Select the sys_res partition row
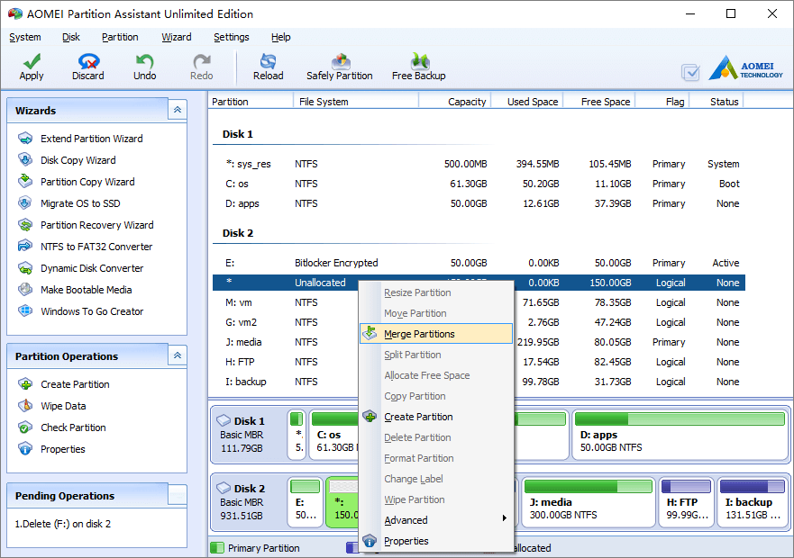Image resolution: width=794 pixels, height=558 pixels. click(x=479, y=164)
